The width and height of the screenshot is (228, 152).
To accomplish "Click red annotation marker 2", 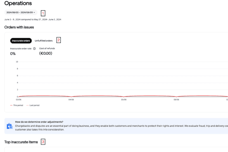I will click(x=59, y=40).
